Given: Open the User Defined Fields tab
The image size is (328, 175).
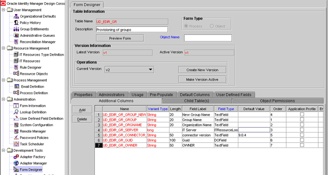Looking at the screenshot, I should (x=234, y=95).
